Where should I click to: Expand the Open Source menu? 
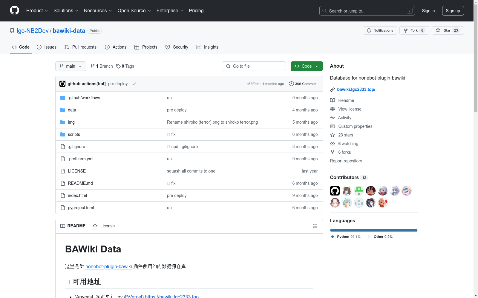coord(134,11)
